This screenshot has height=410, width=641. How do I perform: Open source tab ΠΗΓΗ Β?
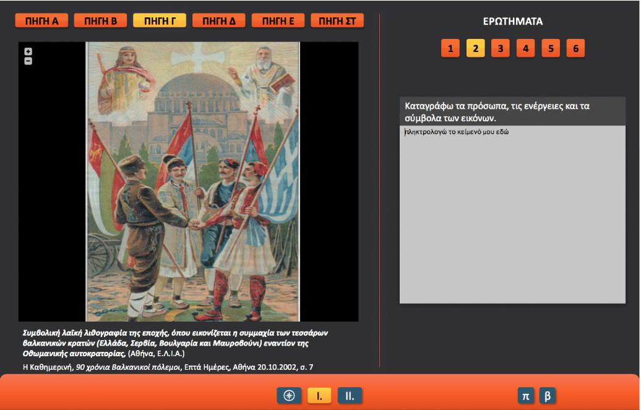pos(101,21)
